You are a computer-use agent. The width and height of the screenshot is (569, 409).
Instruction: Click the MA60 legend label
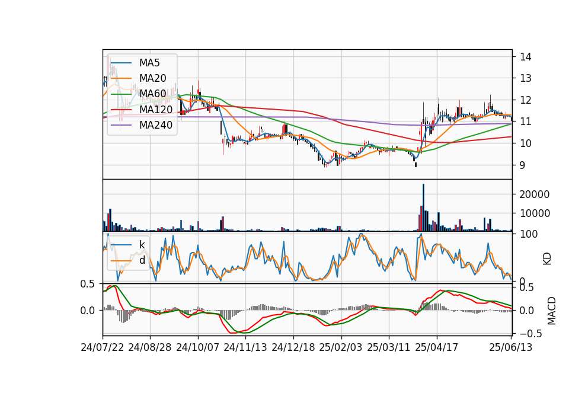coord(152,94)
